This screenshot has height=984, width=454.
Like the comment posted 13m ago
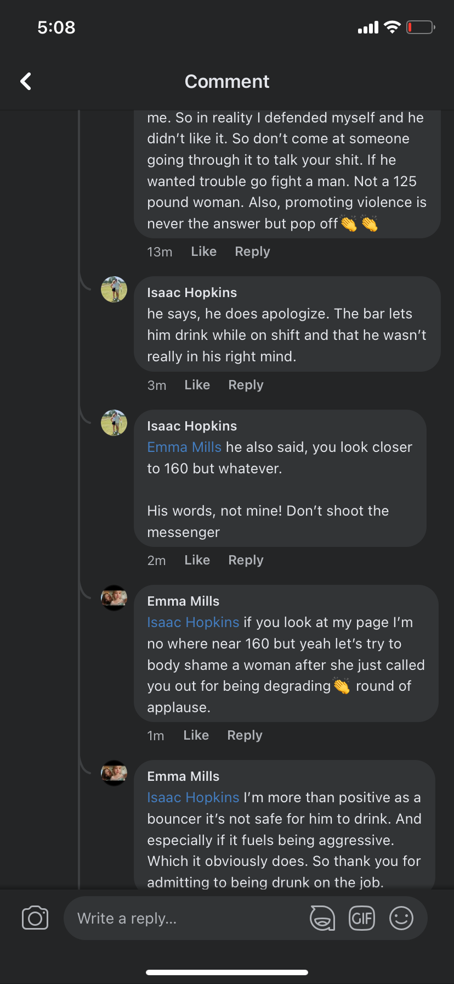tap(203, 251)
